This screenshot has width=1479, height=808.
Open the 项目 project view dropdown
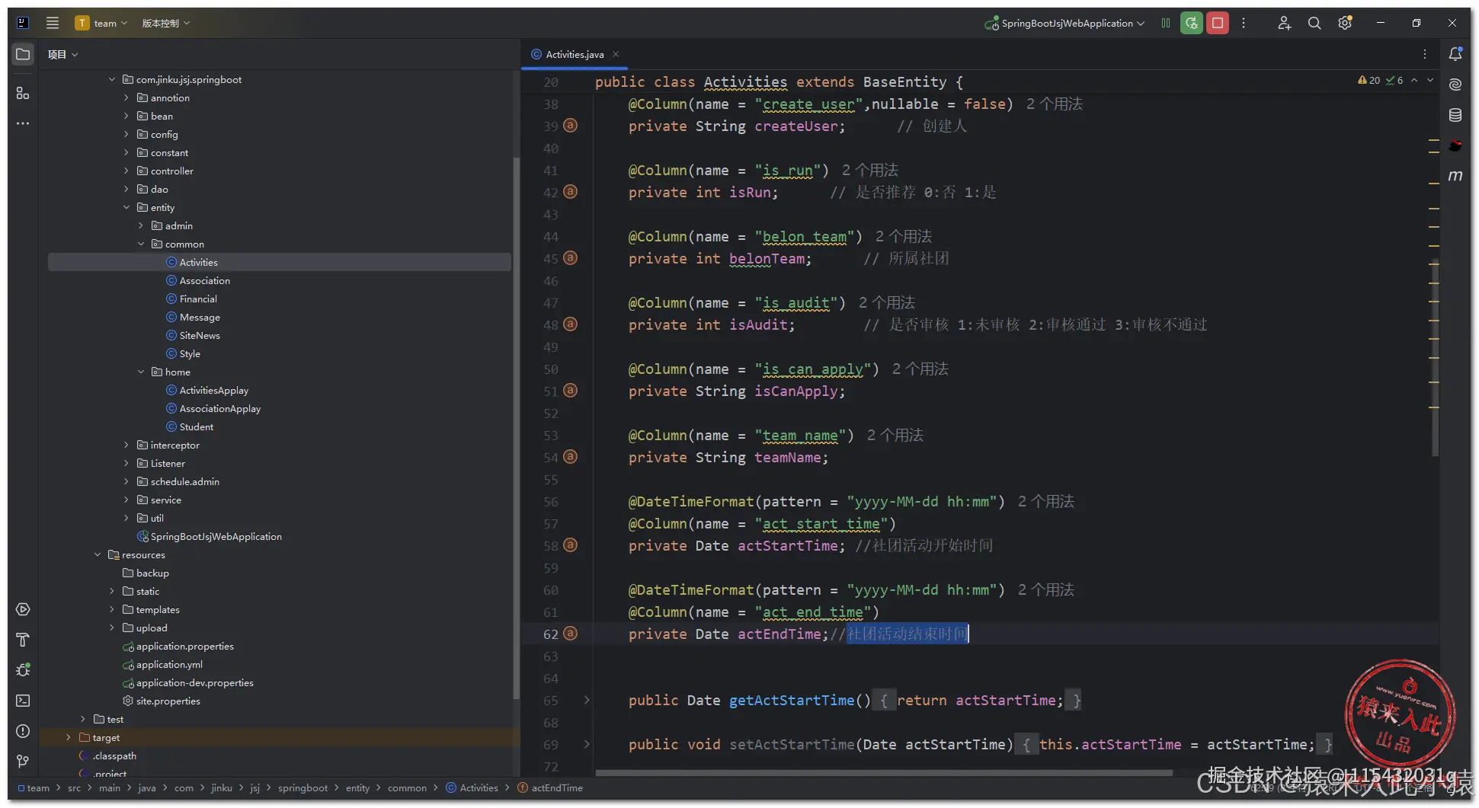click(x=62, y=54)
